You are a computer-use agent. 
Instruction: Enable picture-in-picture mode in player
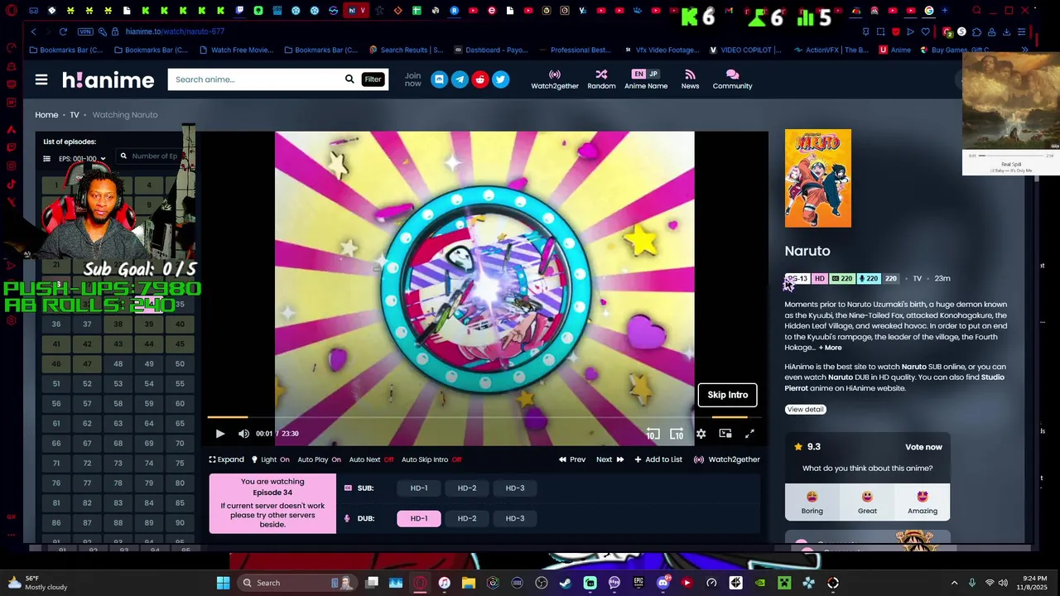click(x=725, y=434)
